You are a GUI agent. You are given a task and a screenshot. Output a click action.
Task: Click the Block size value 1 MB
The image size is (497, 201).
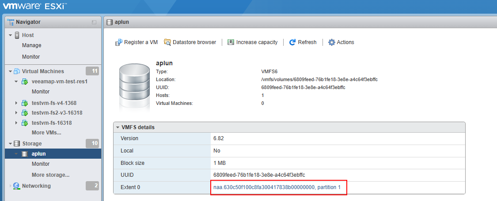pos(219,163)
